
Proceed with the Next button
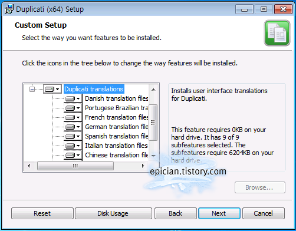(219, 213)
